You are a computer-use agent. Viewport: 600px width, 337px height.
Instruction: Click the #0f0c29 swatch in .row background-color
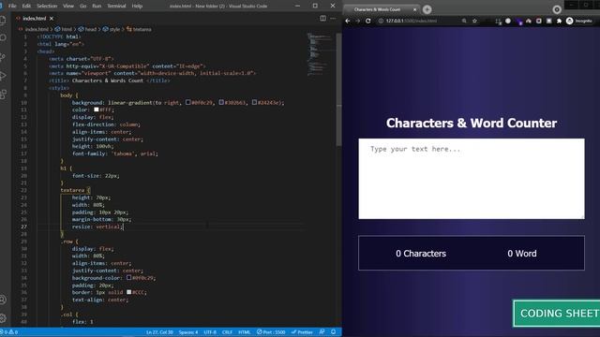coord(129,278)
